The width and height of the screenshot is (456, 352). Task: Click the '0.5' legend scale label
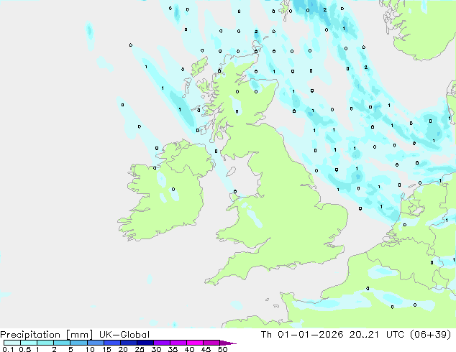point(25,349)
